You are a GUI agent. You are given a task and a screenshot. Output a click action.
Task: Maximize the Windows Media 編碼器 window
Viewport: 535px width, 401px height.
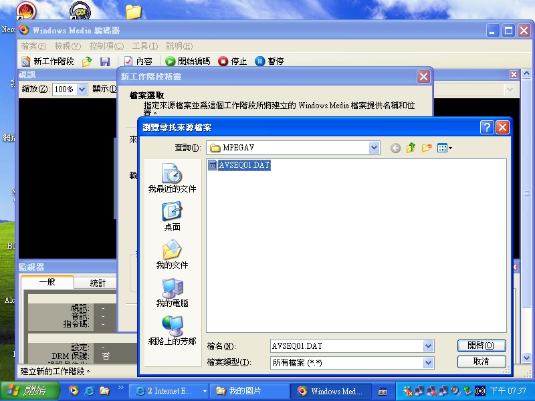pyautogui.click(x=508, y=31)
